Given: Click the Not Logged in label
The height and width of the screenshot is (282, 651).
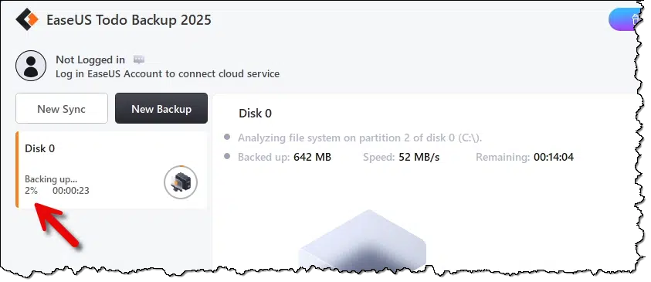Looking at the screenshot, I should click(x=90, y=59).
